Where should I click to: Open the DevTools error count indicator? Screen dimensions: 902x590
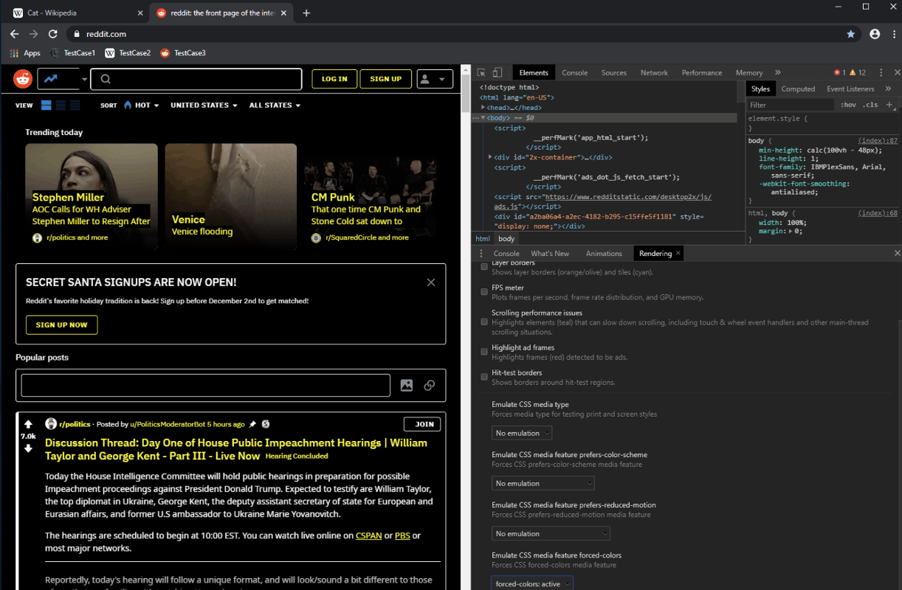coord(839,73)
